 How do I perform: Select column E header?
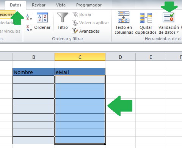(x=151, y=57)
